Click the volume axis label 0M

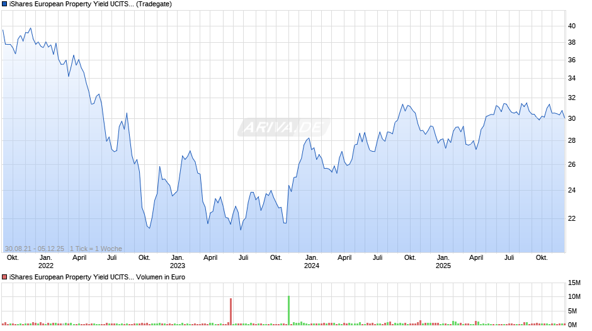point(572,325)
